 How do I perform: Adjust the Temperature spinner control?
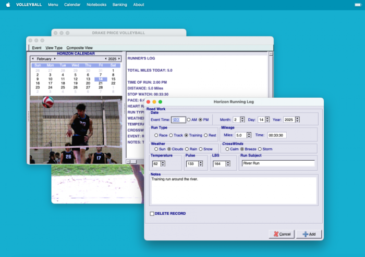coord(163,164)
